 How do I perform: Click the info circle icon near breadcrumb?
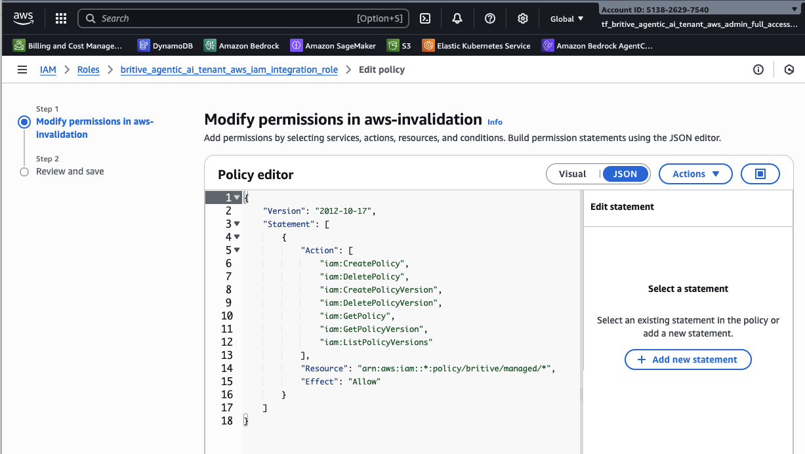[x=758, y=70]
